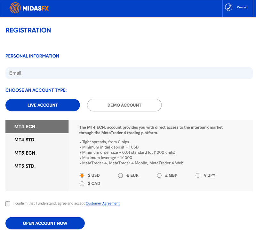Image resolution: width=256 pixels, height=231 pixels.
Task: Tick the Customer Agreement confirmation checkbox
Action: click(8, 204)
